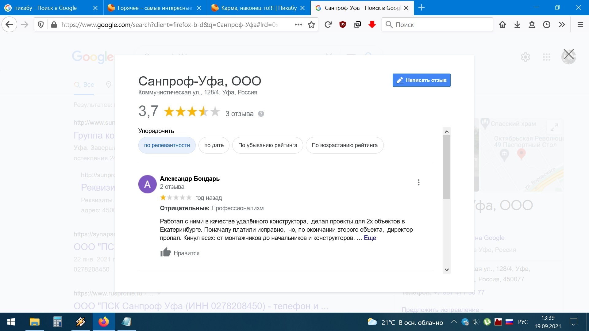The image size is (589, 331).
Task: Select sort chip по релевантности
Action: 167,145
